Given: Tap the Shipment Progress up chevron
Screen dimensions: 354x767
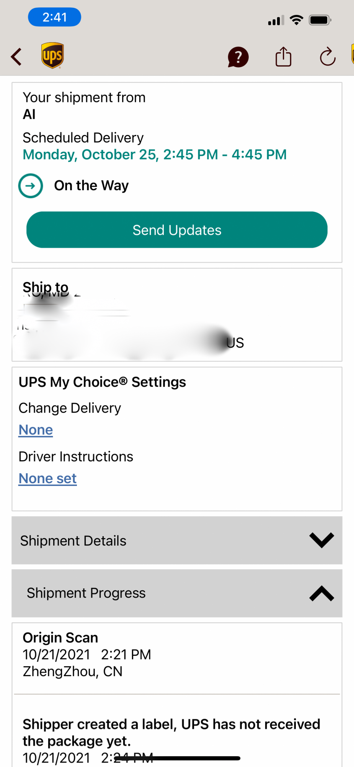Looking at the screenshot, I should [321, 593].
